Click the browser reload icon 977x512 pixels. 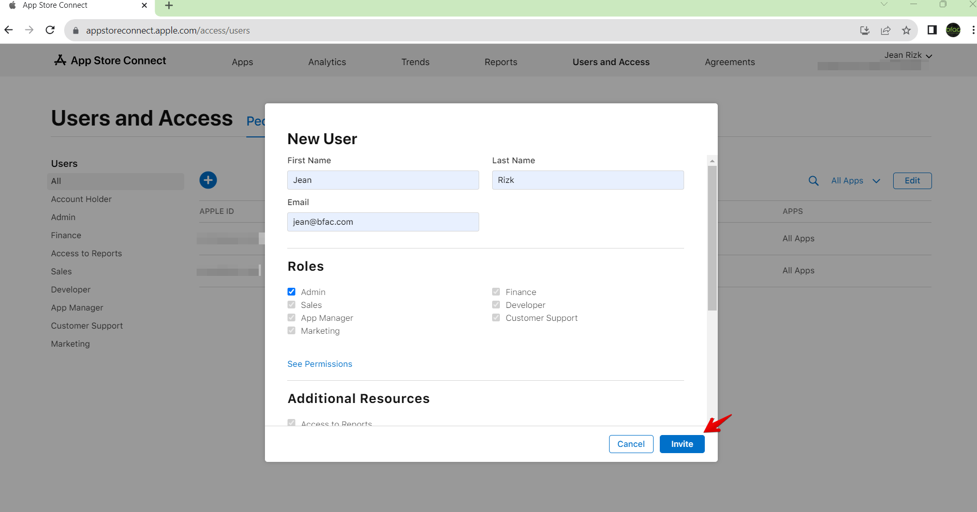coord(50,30)
